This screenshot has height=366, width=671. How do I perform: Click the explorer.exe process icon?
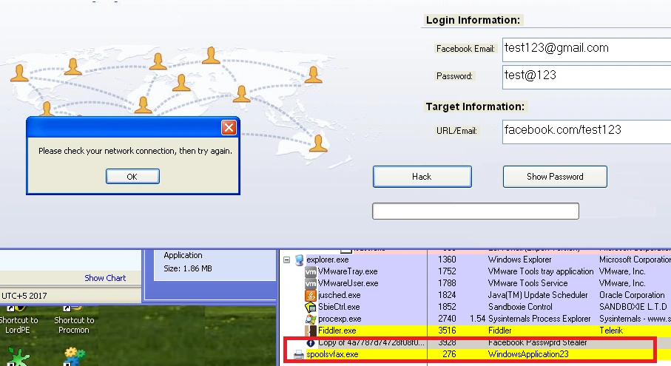[x=299, y=260]
